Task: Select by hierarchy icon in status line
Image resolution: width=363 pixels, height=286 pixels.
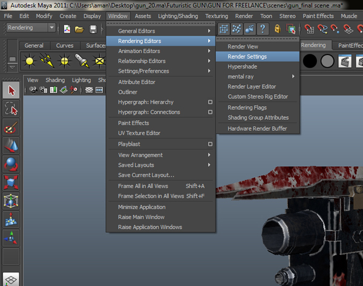Action: point(224,29)
